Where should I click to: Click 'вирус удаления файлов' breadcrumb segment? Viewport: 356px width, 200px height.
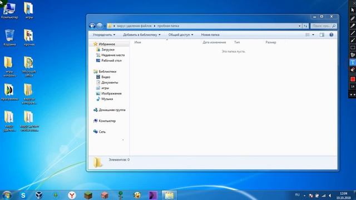point(134,26)
